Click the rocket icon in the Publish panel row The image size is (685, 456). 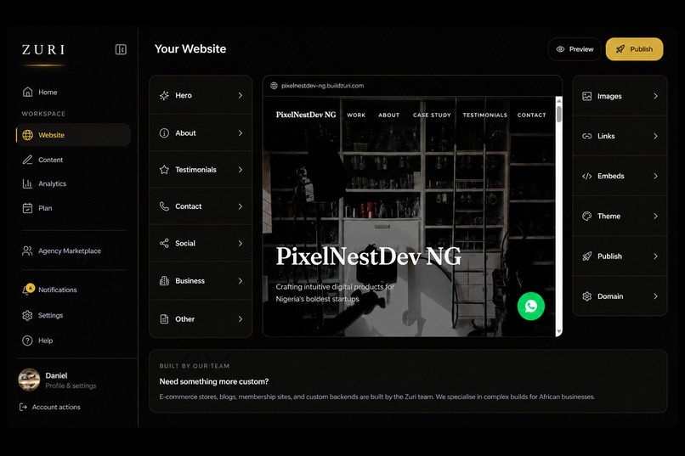[x=587, y=256]
